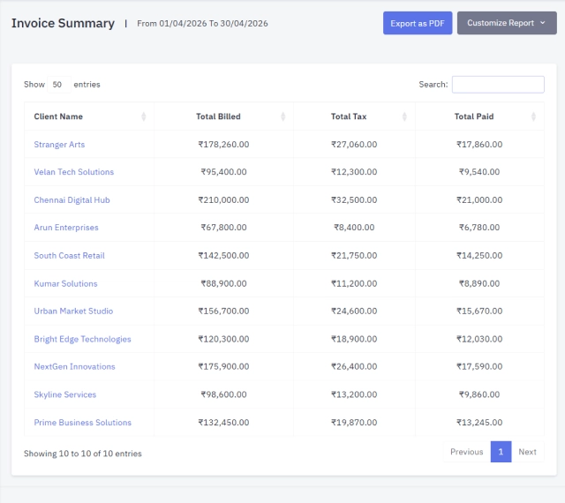Select the ₹32,500.00 tax amount
This screenshot has height=503, width=565.
pyautogui.click(x=354, y=200)
